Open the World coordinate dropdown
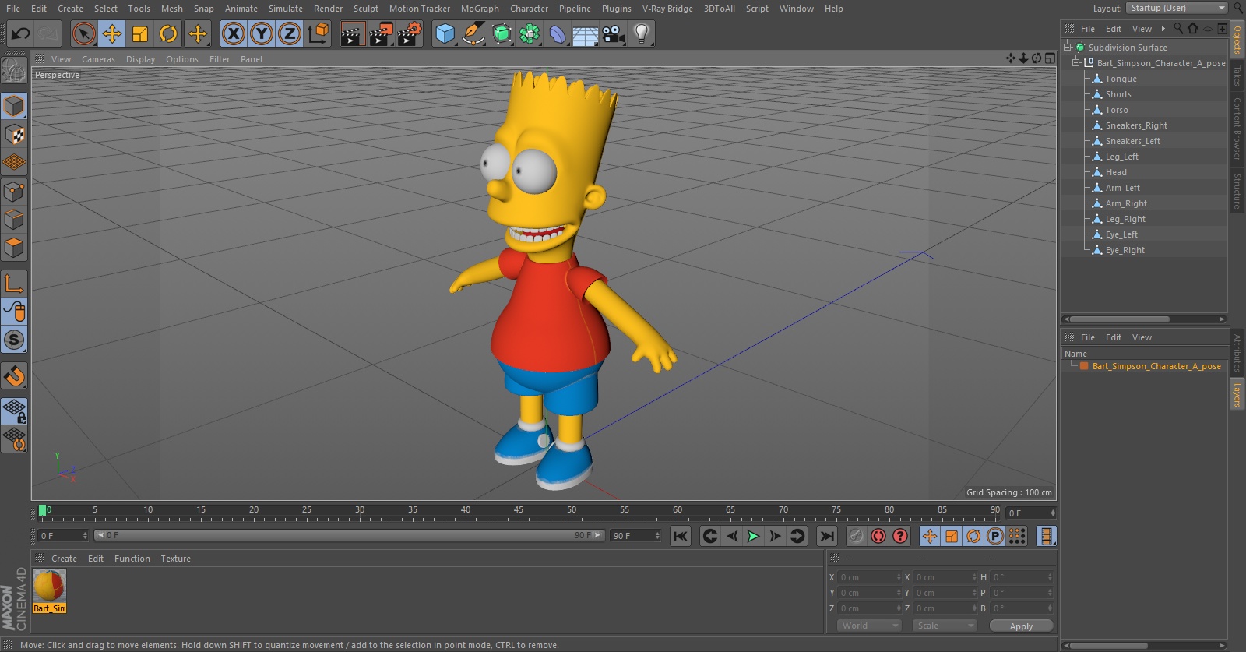The image size is (1246, 652). pyautogui.click(x=869, y=626)
